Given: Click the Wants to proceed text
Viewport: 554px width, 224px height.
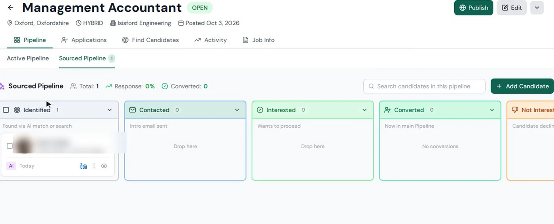Looking at the screenshot, I should coord(279,126).
